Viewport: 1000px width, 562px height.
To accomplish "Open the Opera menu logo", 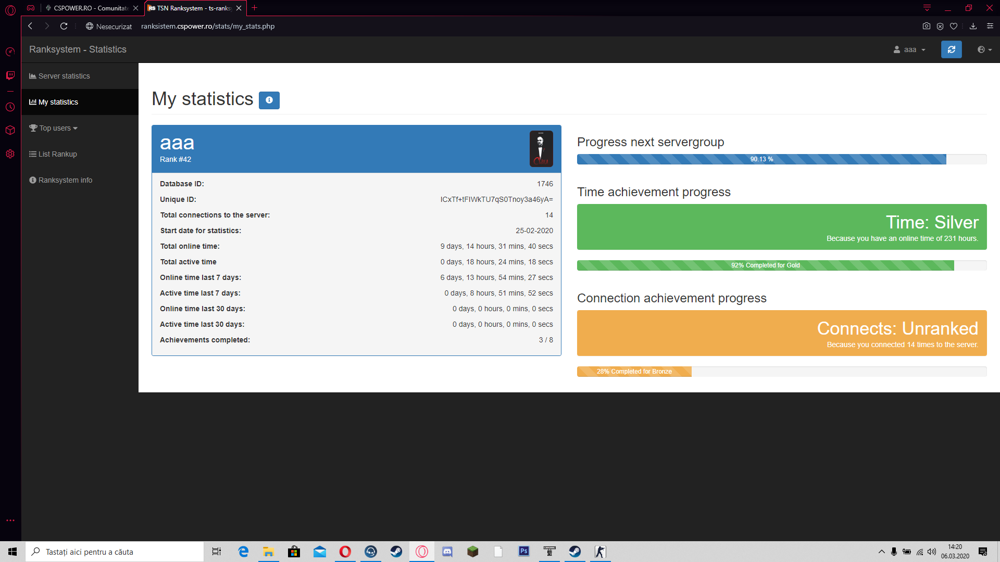I will [10, 9].
